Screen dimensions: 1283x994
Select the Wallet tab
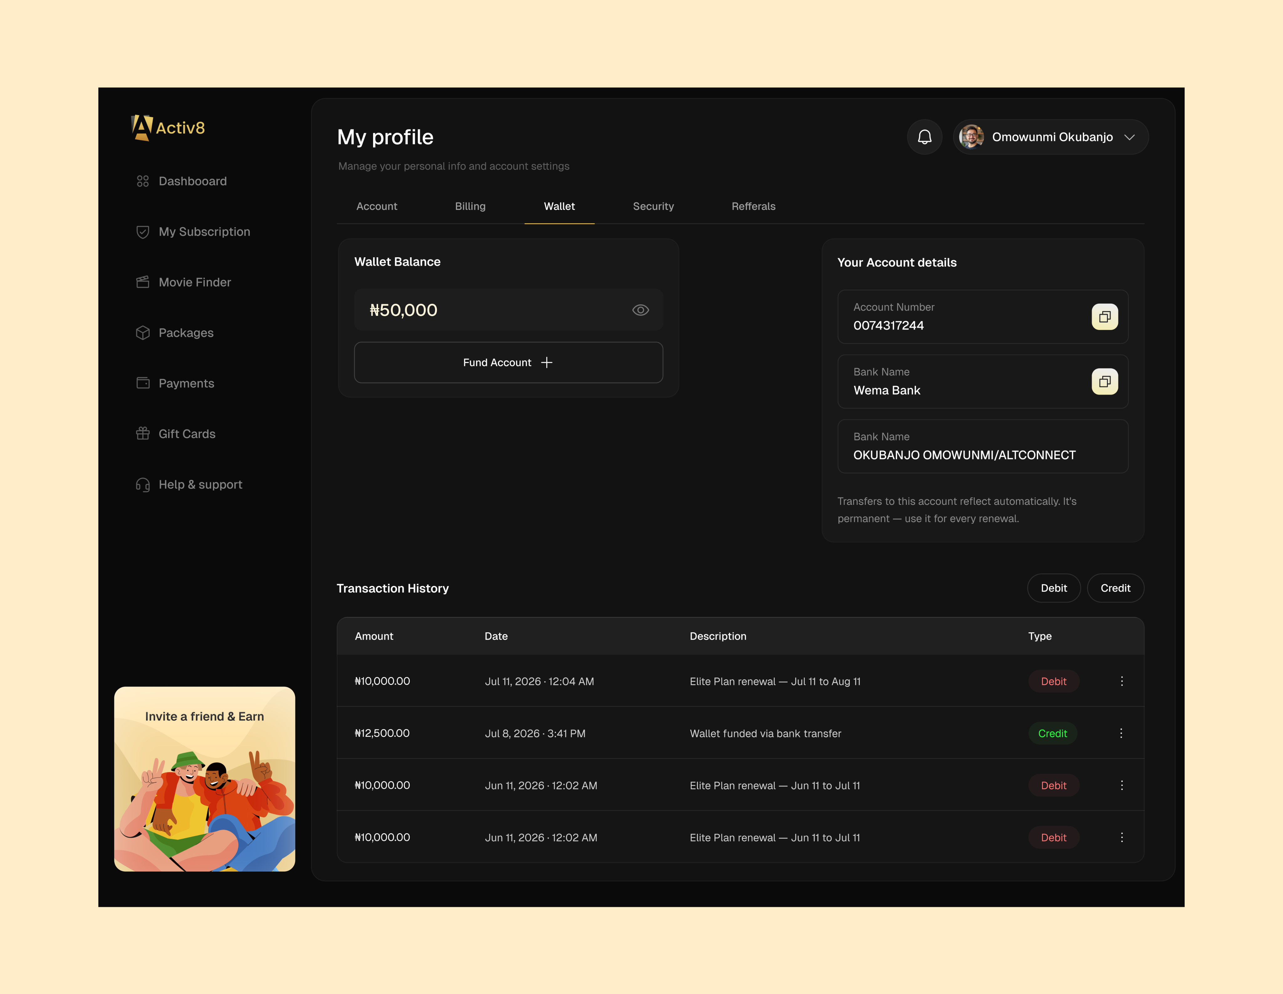coord(559,206)
